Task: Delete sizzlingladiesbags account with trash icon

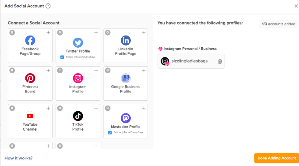Action: click(x=220, y=61)
